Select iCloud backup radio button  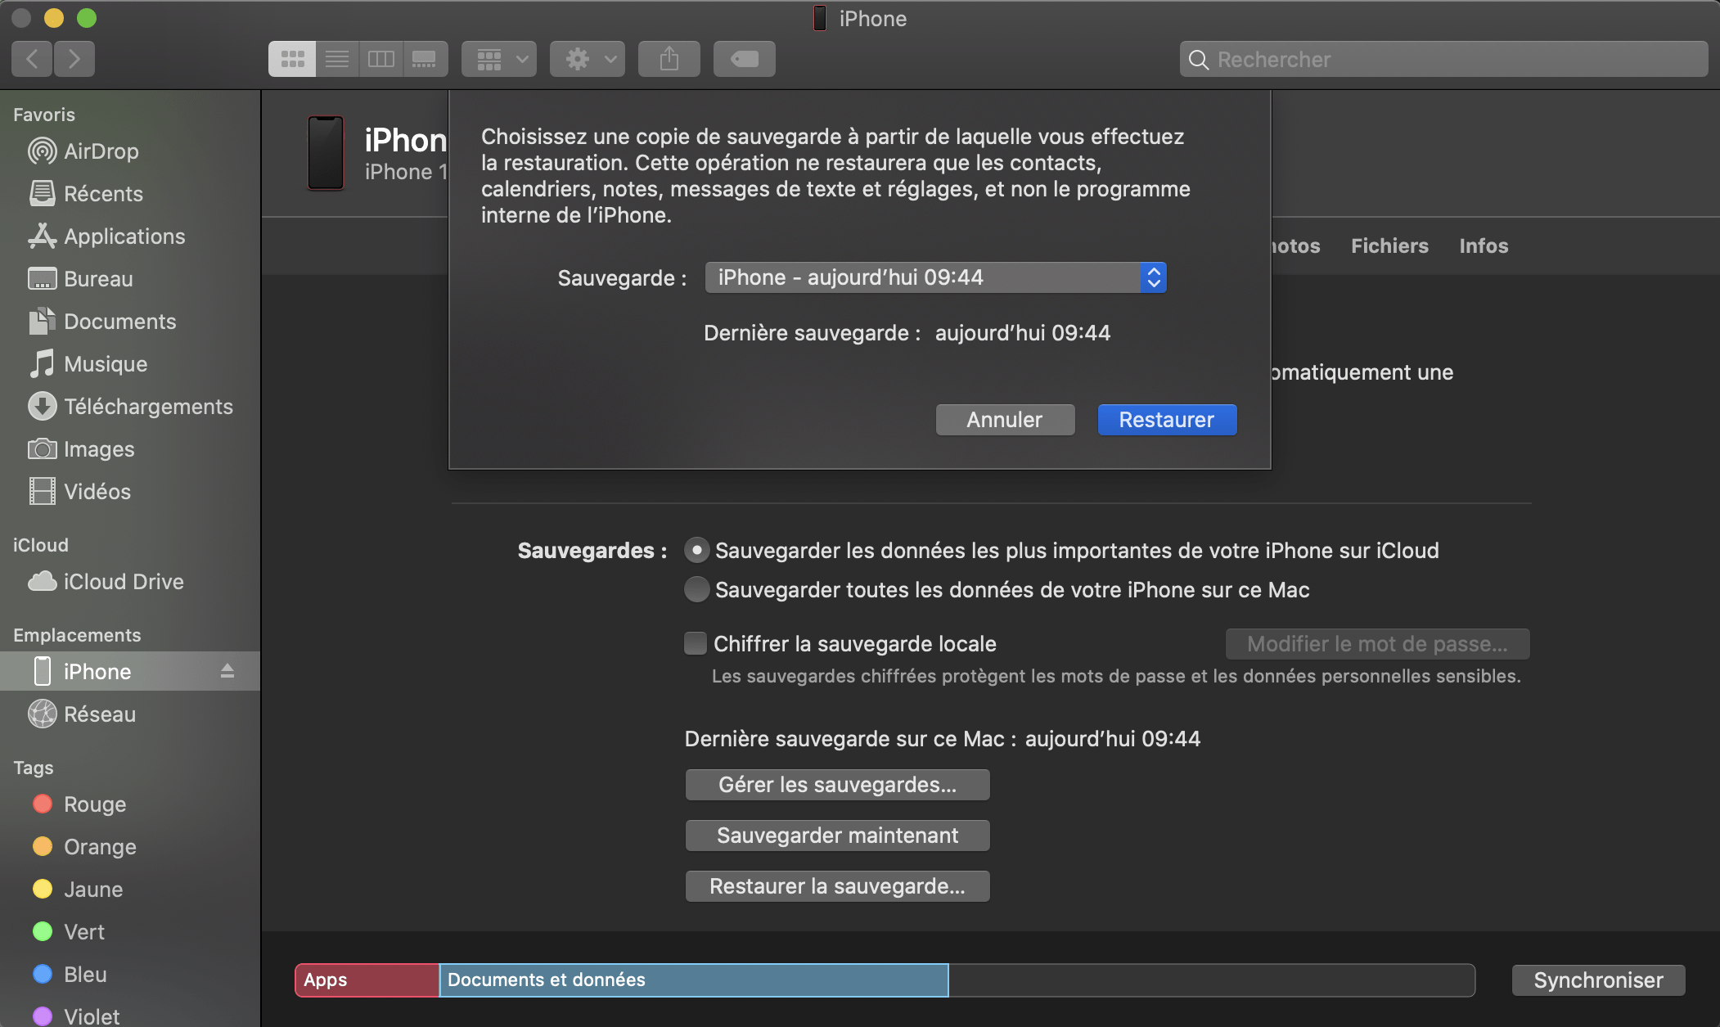pyautogui.click(x=695, y=549)
